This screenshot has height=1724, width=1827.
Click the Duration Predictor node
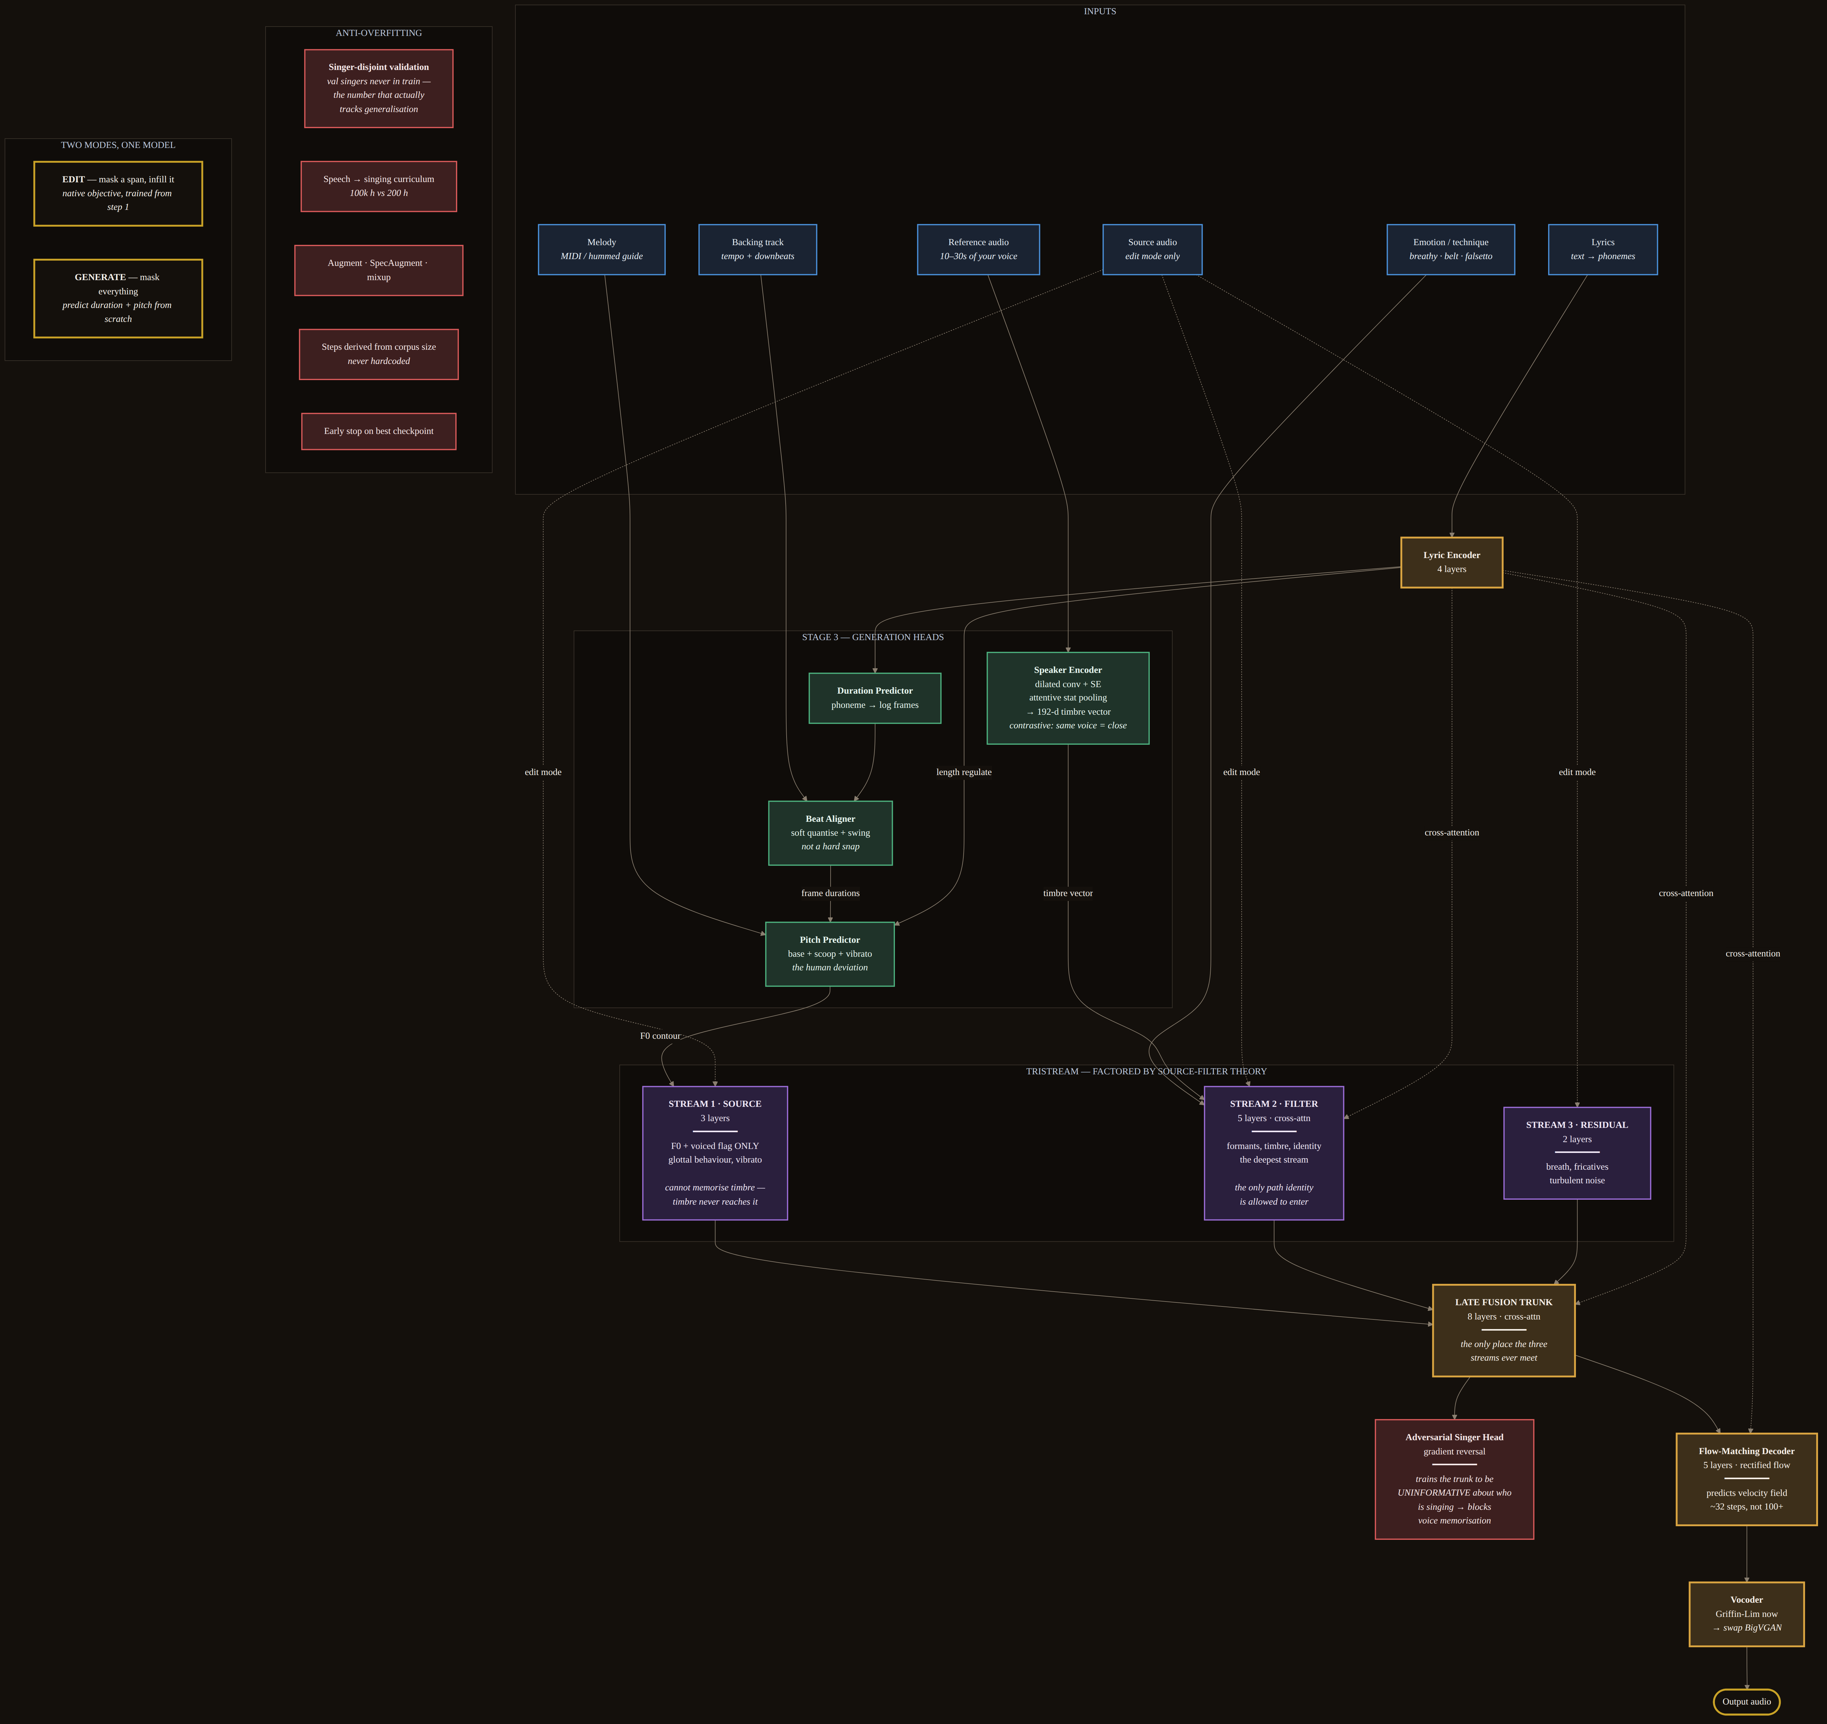[x=875, y=699]
